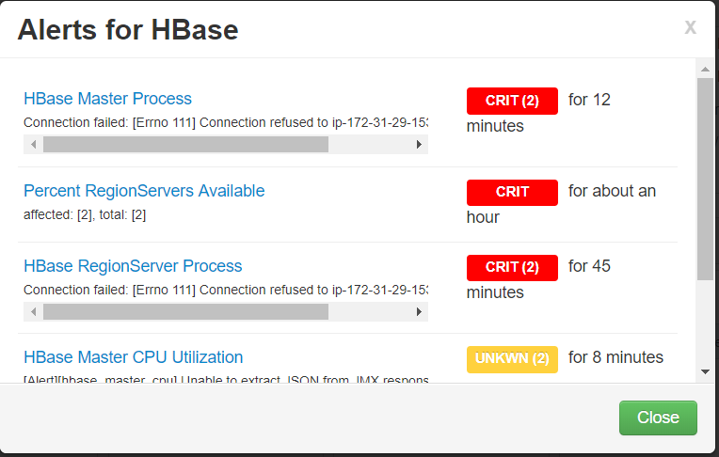Dismiss dialog with the top-right x
719x457 pixels.
(x=690, y=27)
